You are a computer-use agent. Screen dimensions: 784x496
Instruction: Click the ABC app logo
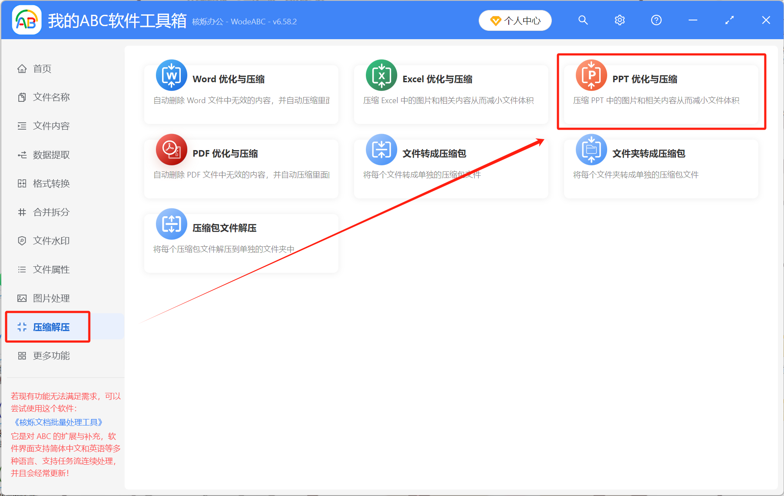coord(27,20)
